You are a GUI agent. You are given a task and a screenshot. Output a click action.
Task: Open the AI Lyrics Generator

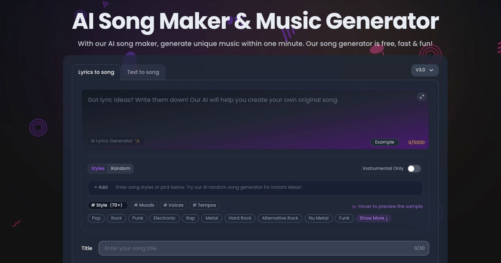pyautogui.click(x=115, y=141)
